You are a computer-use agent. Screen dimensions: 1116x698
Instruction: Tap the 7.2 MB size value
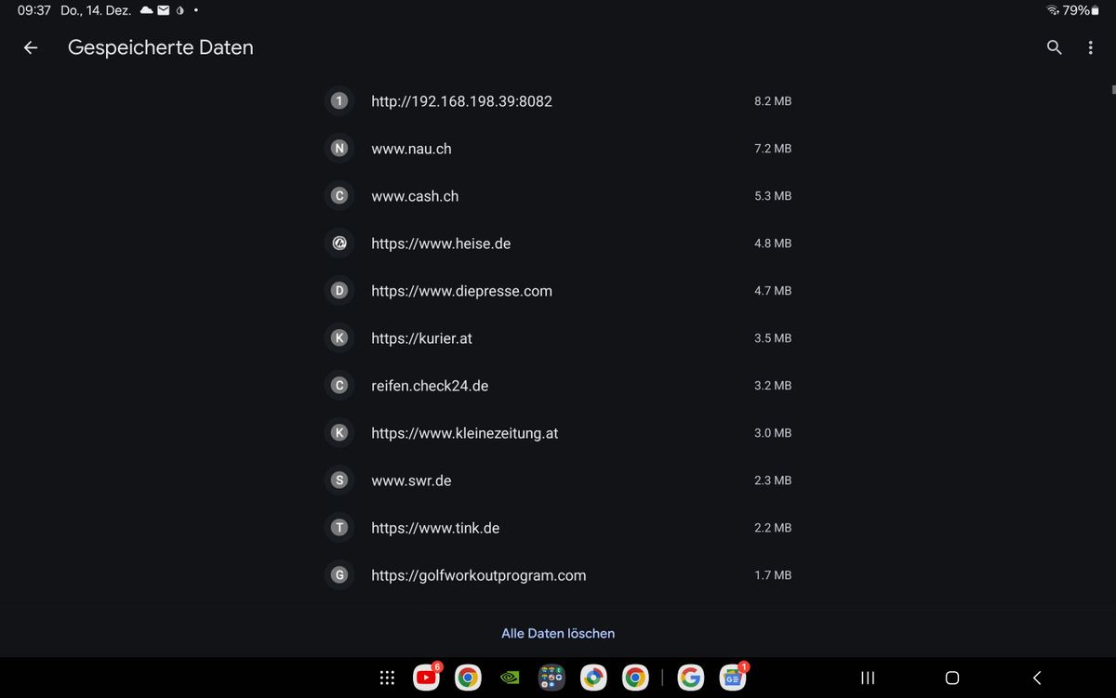click(x=773, y=148)
